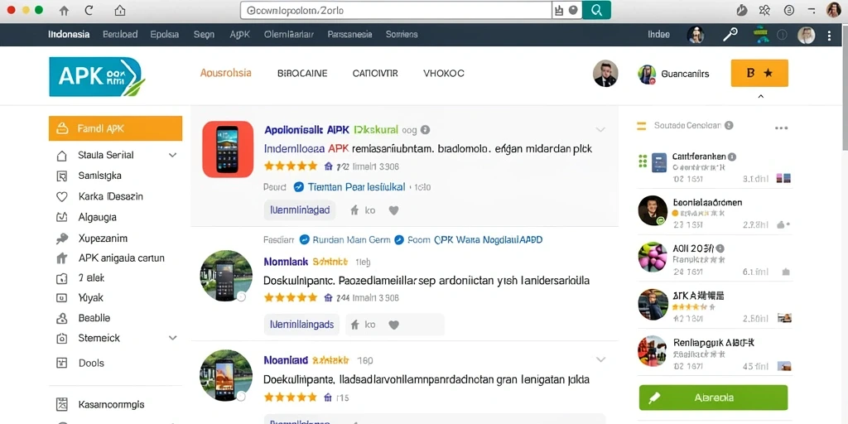Viewport: 848px width, 424px height.
Task: Click the address bar URL field
Action: click(x=396, y=10)
